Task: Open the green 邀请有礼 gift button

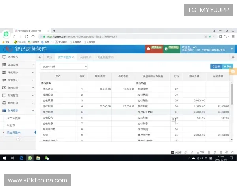Action: [x=171, y=49]
